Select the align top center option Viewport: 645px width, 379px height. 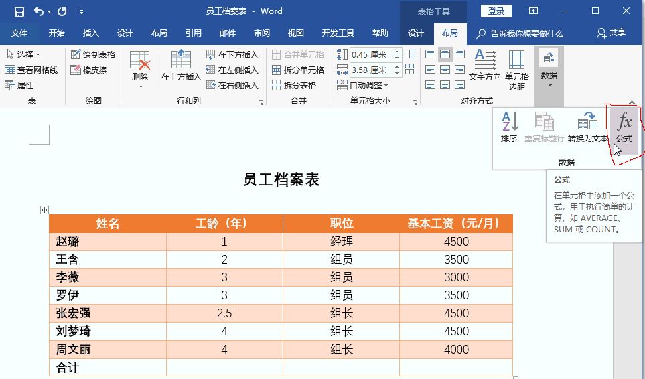coord(445,54)
